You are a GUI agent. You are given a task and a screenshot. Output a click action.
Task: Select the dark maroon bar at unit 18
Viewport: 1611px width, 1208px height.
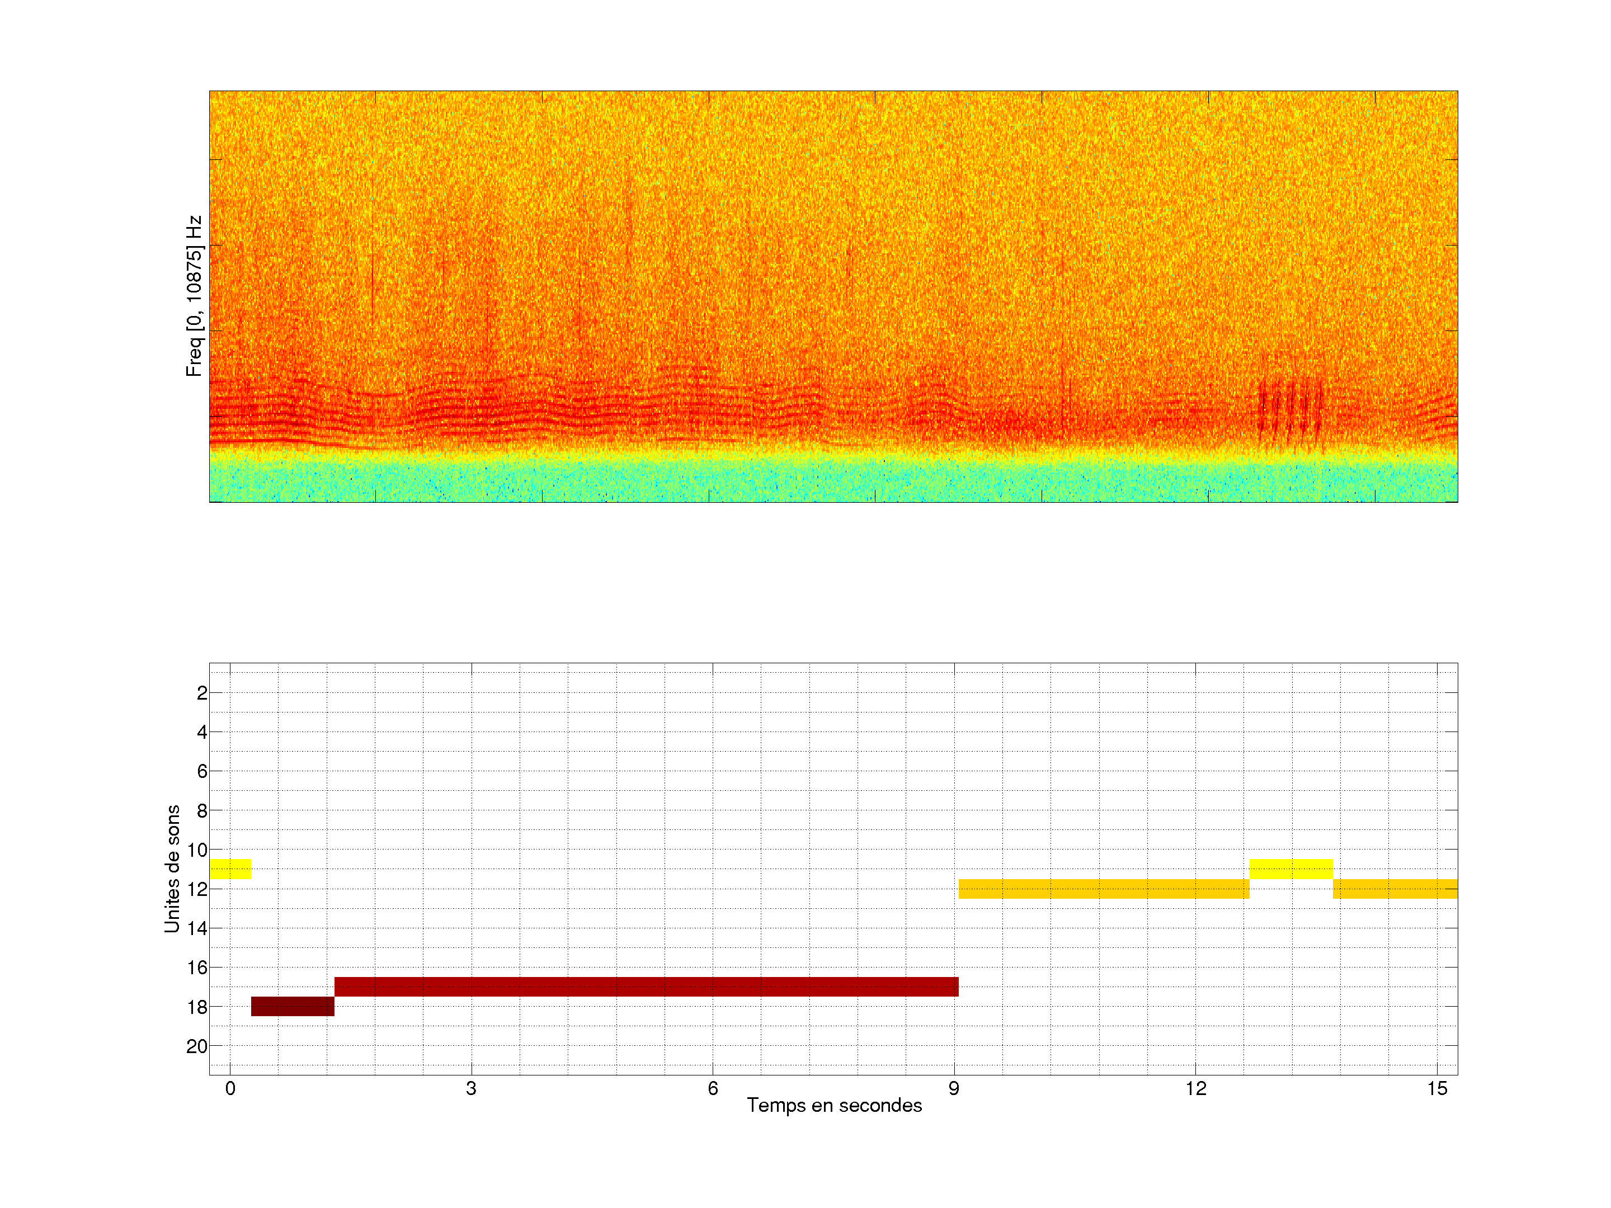point(292,1006)
